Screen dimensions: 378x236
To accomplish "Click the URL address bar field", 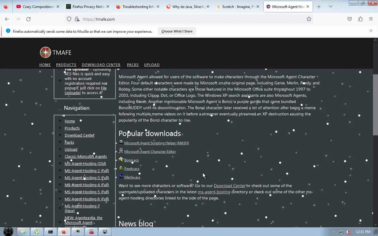I will 189,19.
